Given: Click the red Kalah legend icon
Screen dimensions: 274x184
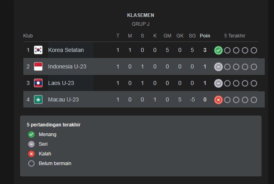Looking at the screenshot, I should tap(31, 154).
